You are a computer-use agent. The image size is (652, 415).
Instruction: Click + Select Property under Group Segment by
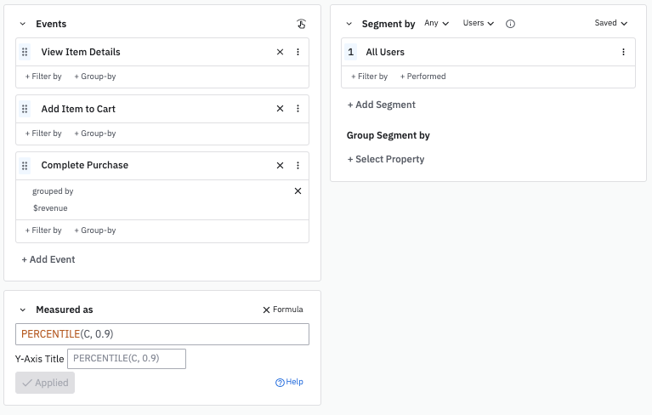coord(386,159)
